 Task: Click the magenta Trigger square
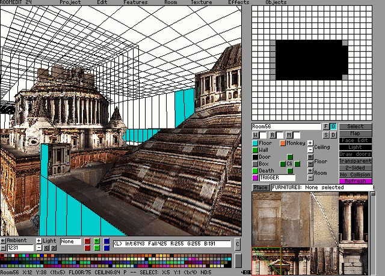click(x=255, y=178)
